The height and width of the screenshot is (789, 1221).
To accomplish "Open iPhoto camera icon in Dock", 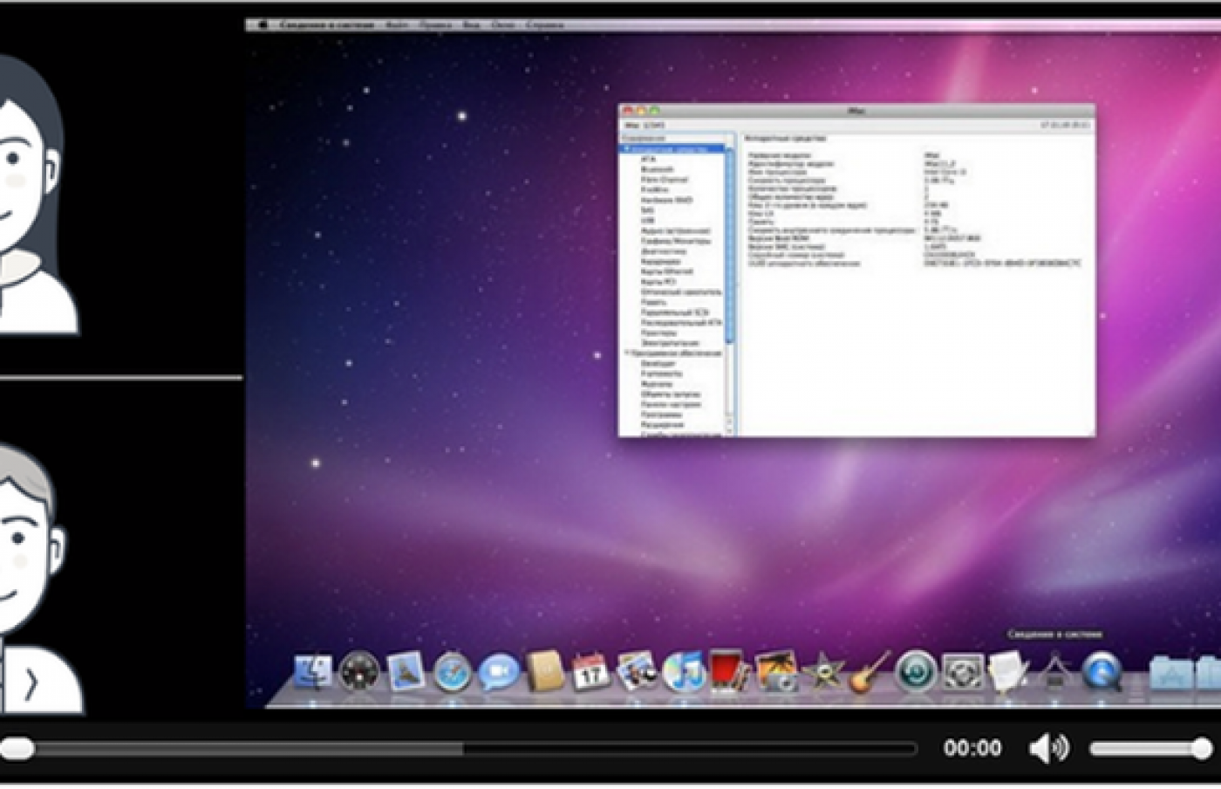I will point(777,672).
